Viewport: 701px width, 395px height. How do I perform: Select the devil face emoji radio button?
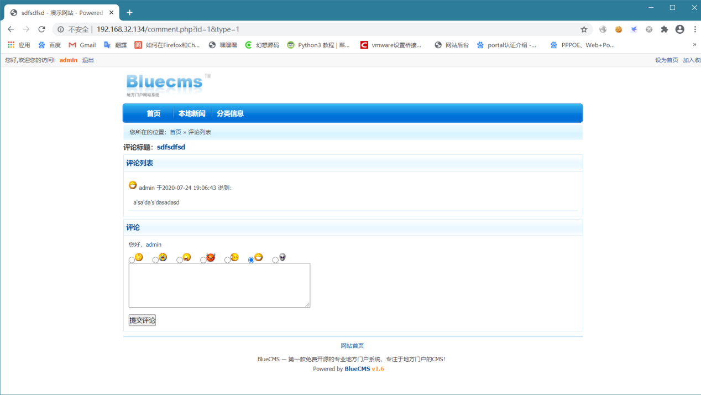tap(203, 260)
